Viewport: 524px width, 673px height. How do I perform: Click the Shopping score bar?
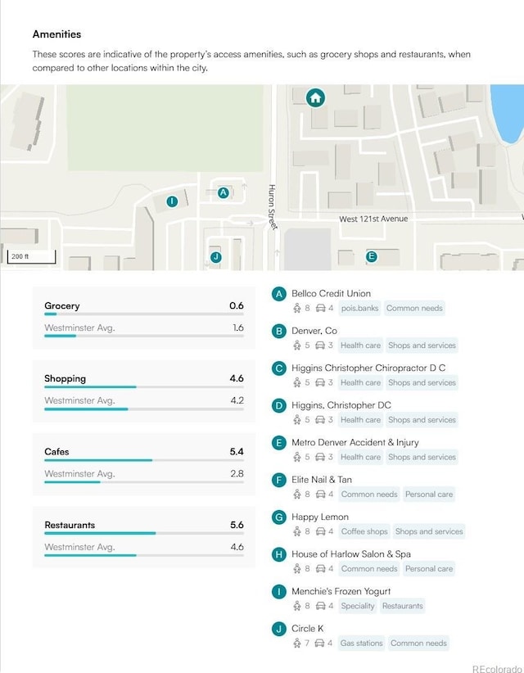click(x=144, y=387)
